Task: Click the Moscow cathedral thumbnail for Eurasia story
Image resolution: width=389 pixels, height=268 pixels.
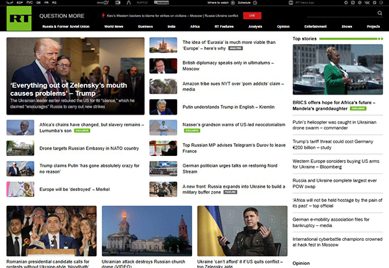Action: pyautogui.click(x=163, y=45)
